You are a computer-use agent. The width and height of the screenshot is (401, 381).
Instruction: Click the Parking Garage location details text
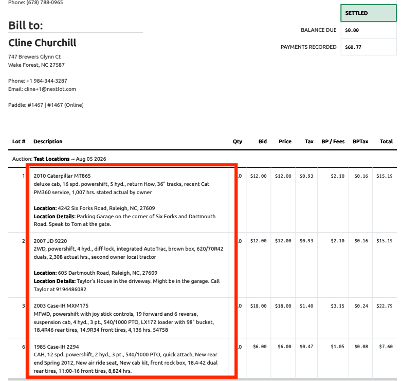click(x=124, y=220)
